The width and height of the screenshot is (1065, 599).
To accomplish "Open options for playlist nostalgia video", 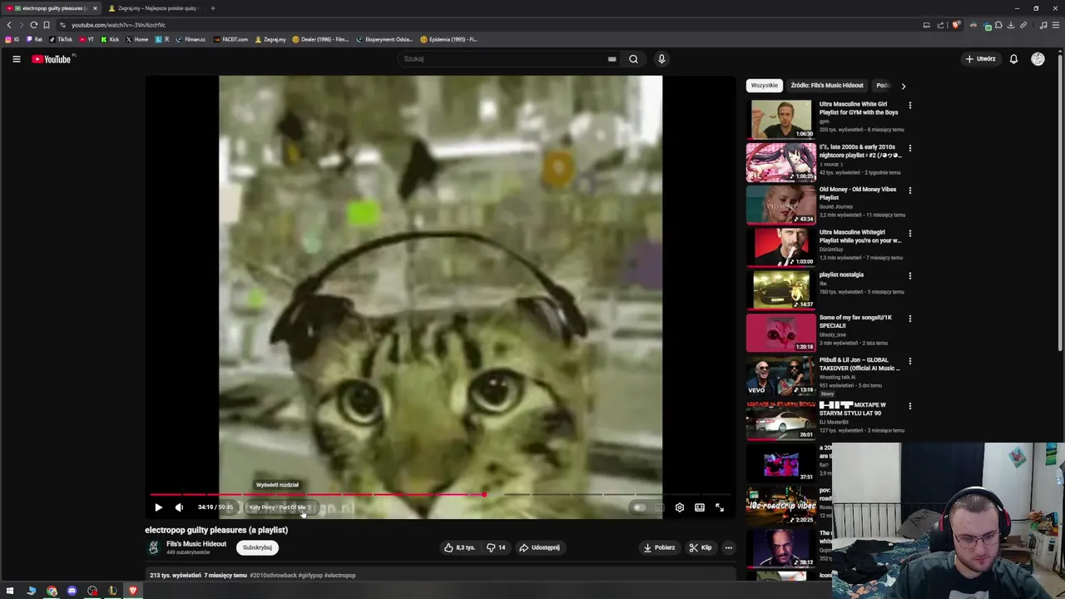I will [909, 275].
